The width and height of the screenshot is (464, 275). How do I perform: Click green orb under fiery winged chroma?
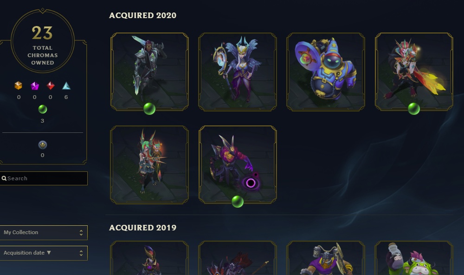coord(414,109)
